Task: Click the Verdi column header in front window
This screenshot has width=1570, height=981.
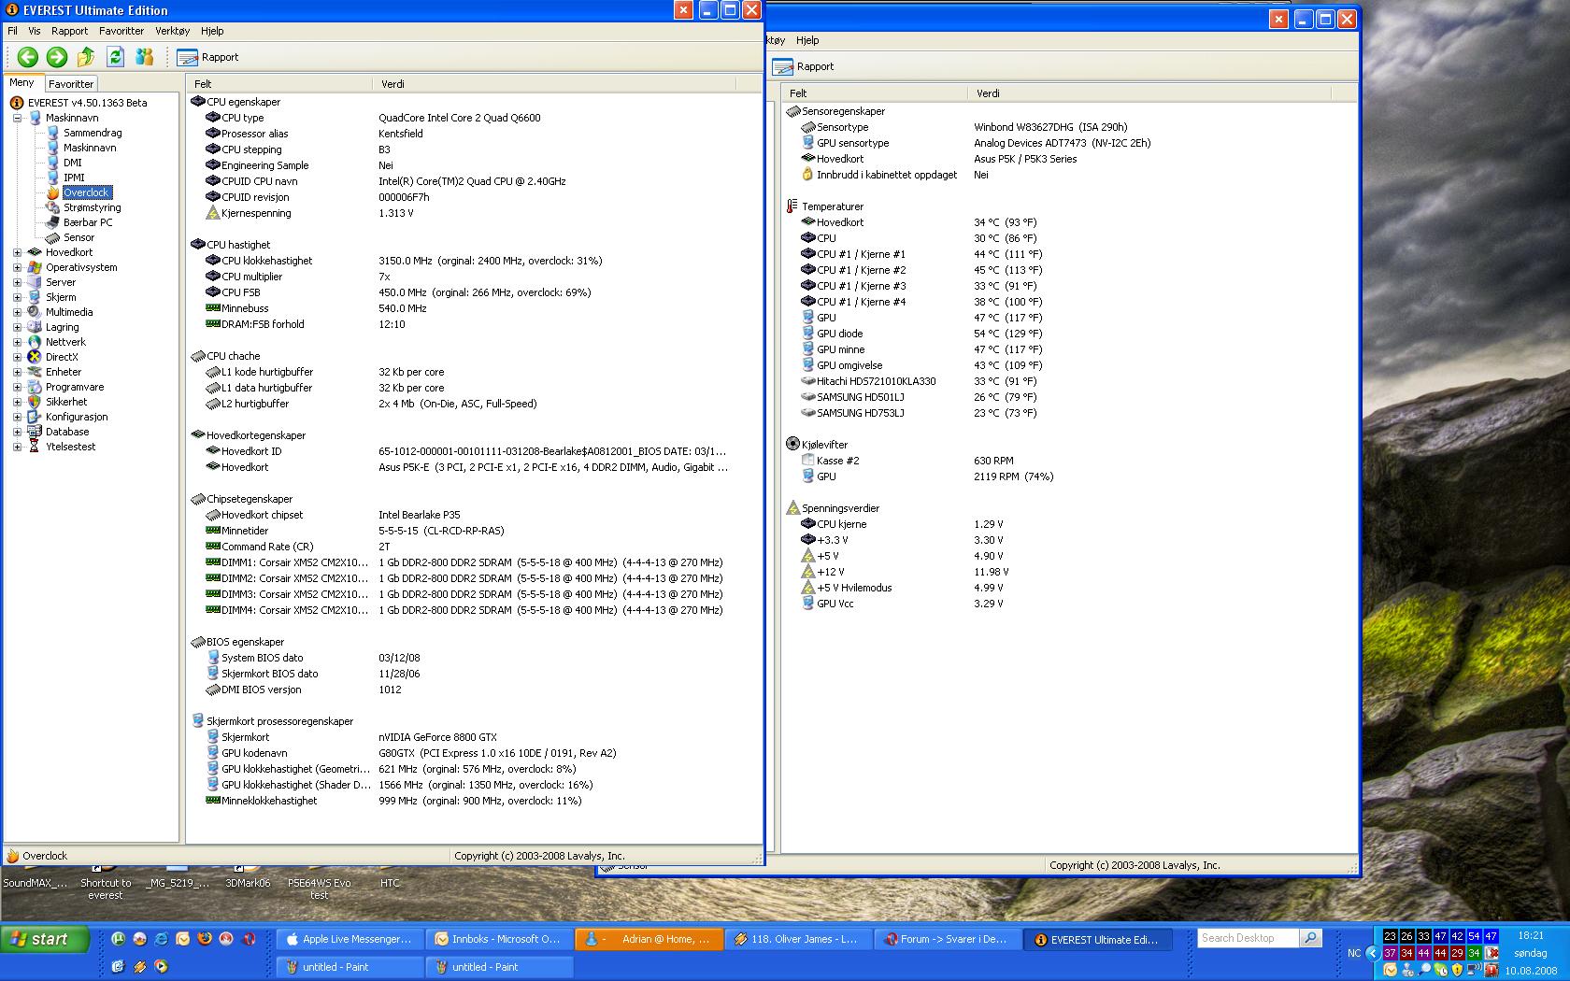Action: pyautogui.click(x=554, y=84)
